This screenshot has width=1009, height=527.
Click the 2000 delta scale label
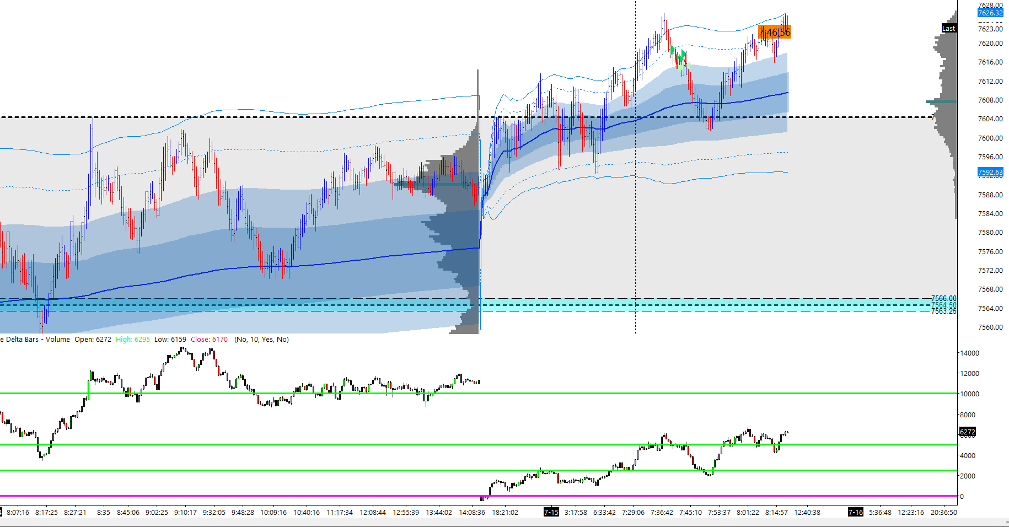pyautogui.click(x=968, y=476)
